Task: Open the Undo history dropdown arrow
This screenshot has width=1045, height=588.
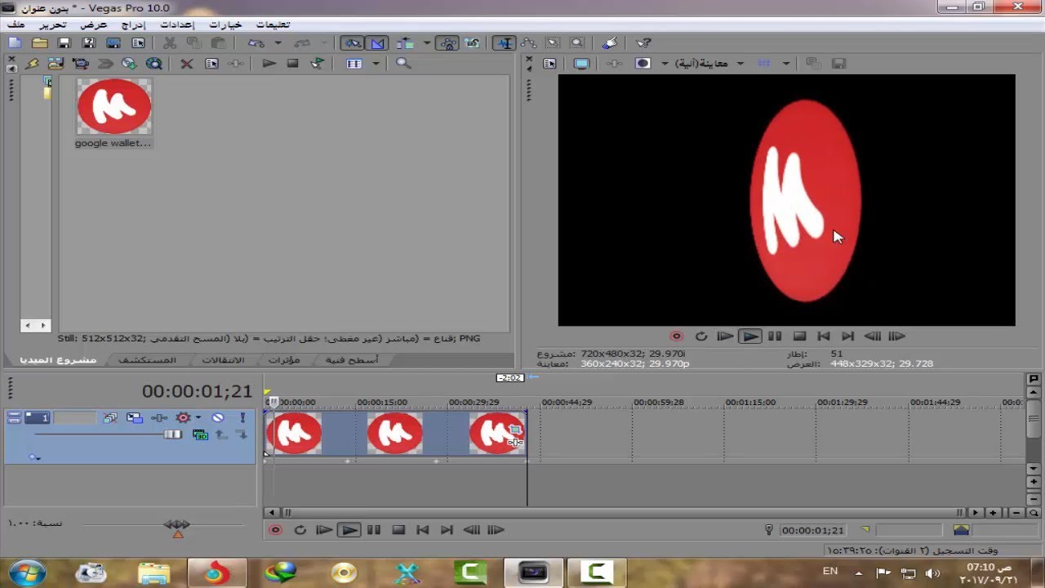Action: coord(278,43)
